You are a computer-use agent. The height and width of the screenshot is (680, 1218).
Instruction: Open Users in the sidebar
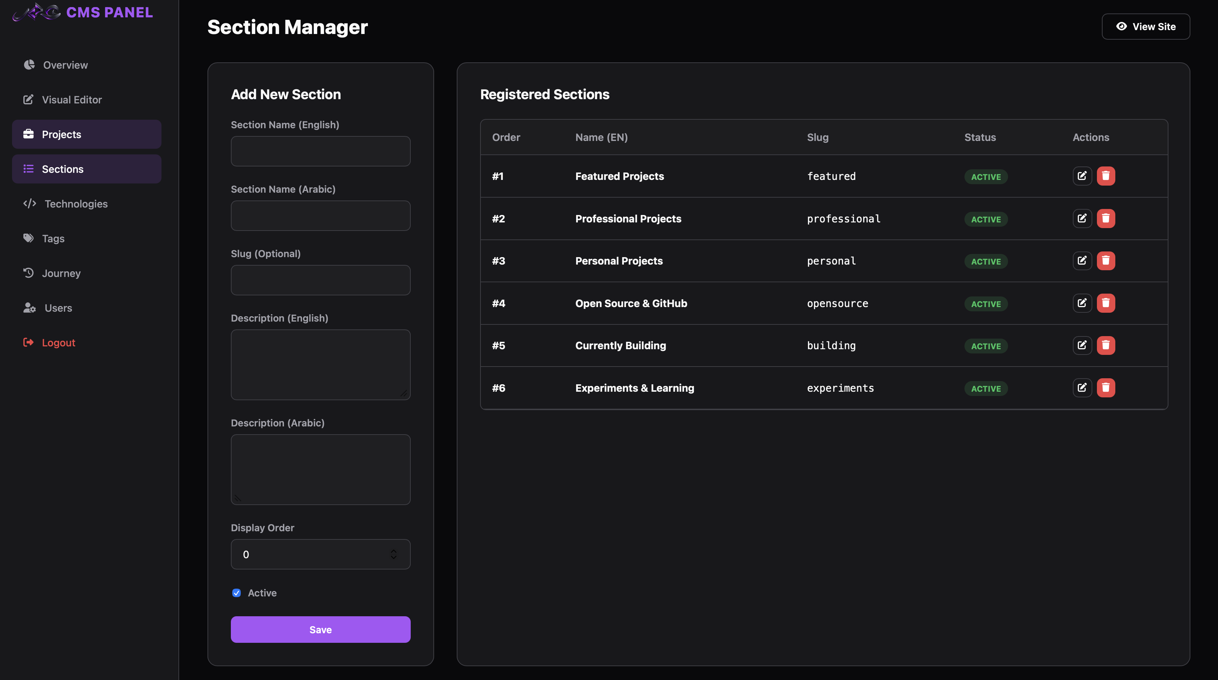[x=86, y=308]
